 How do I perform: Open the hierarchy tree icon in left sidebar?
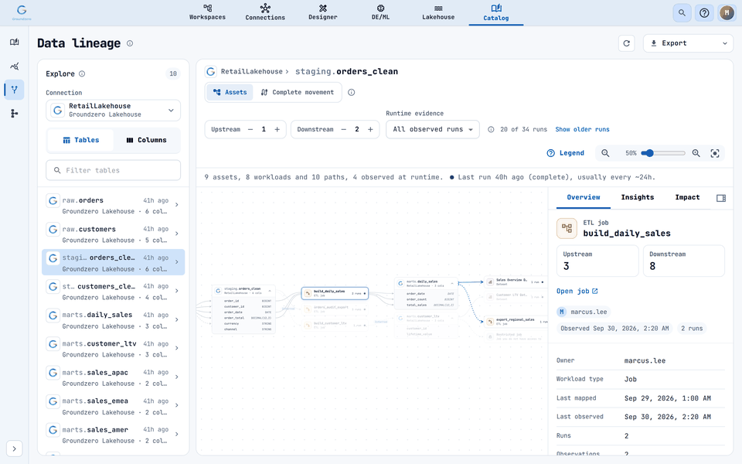(14, 113)
